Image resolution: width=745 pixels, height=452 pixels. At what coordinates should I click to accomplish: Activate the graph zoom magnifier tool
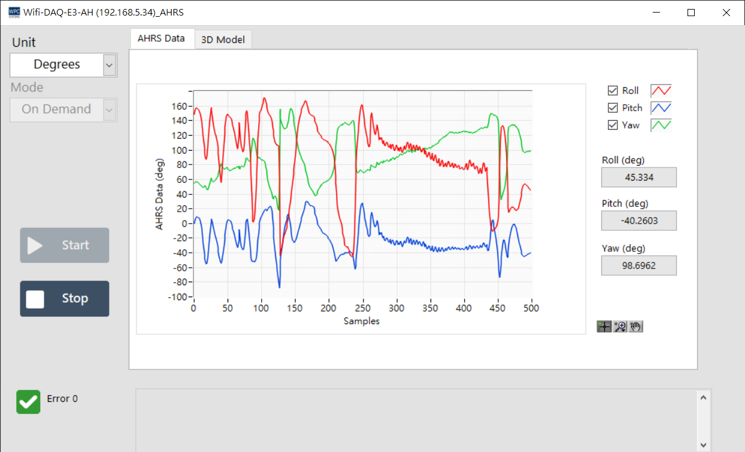click(620, 326)
